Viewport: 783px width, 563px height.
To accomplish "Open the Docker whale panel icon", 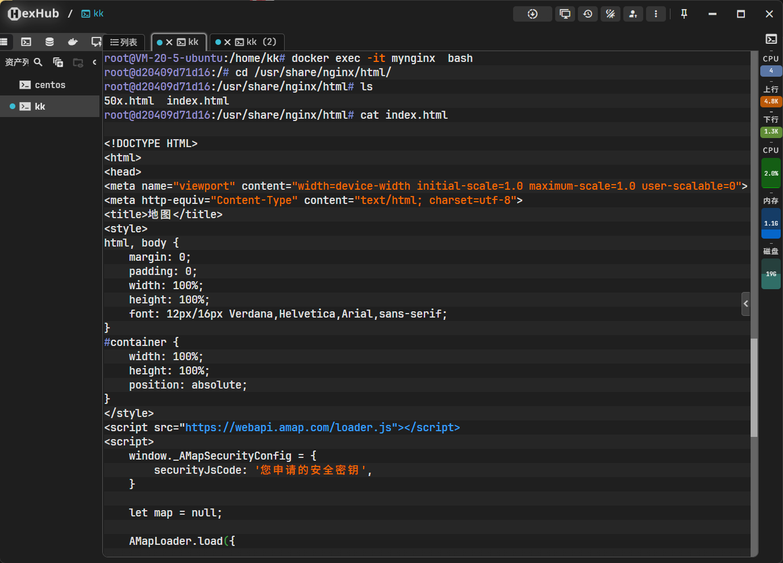I will click(x=73, y=41).
